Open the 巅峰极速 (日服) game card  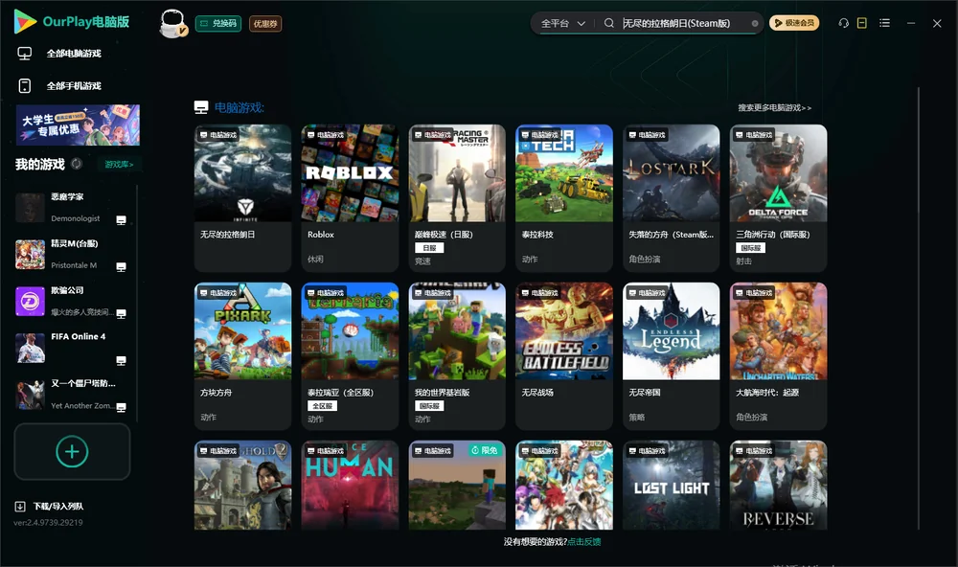click(457, 197)
